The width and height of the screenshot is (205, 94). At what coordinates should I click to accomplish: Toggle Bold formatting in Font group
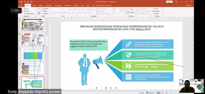pos(53,13)
